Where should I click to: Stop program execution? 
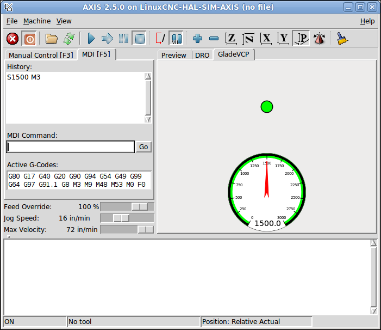click(140, 39)
